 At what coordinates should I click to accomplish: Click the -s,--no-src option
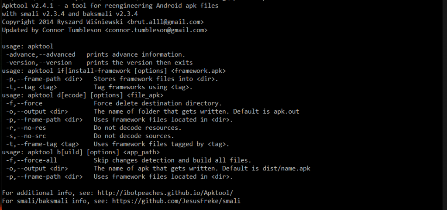[26, 135]
